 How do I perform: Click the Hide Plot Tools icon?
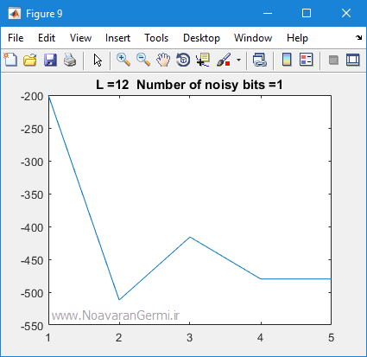click(333, 61)
